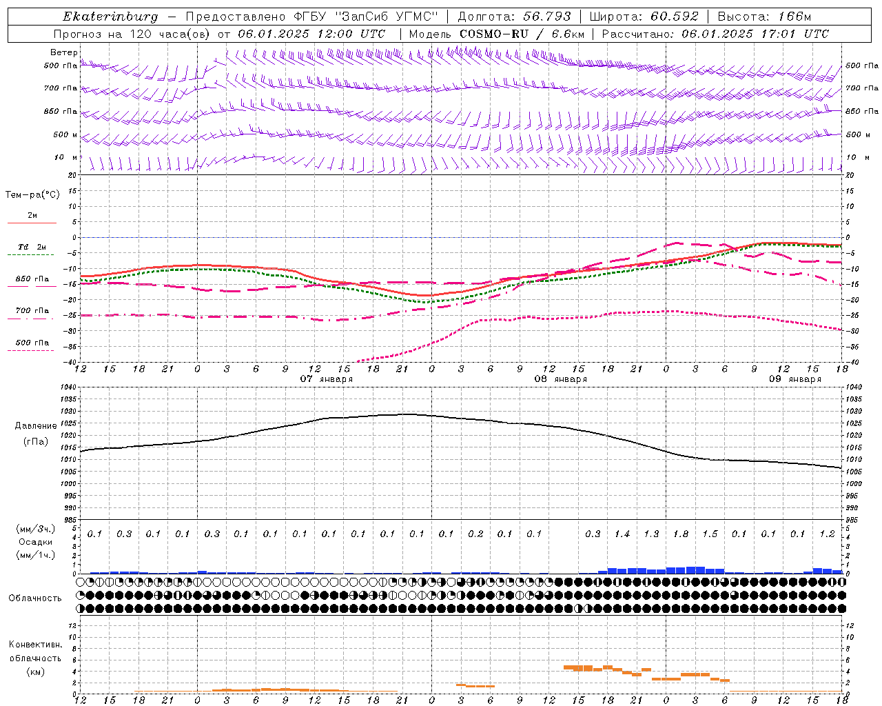Viewport: 882px width, 706px height.
Task: Click the 'Предоставлено ФГБУ "ЗапСиб УГМС"' header text
Action: click(x=311, y=17)
